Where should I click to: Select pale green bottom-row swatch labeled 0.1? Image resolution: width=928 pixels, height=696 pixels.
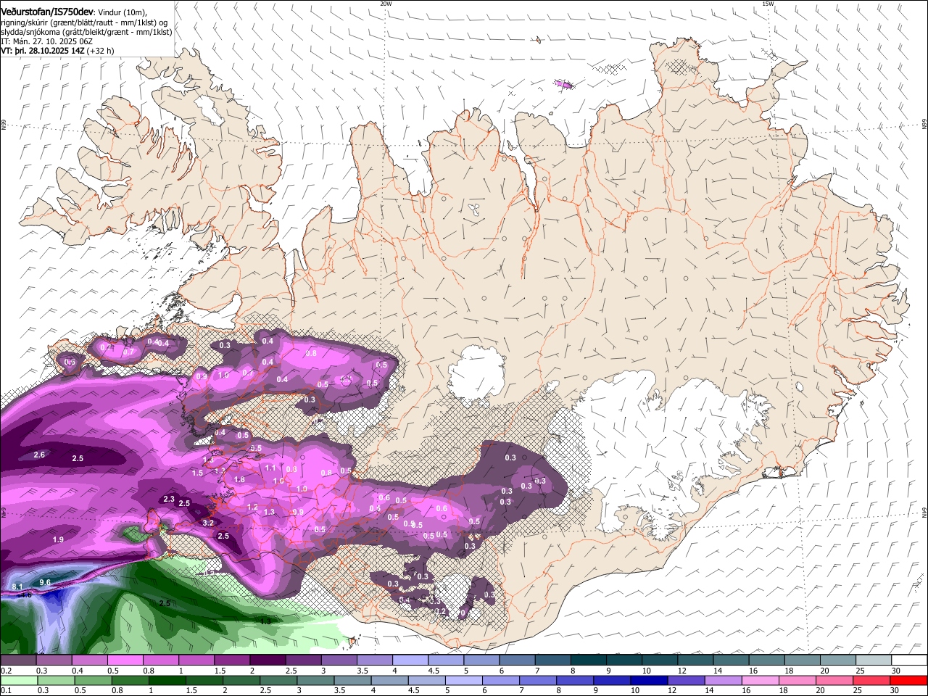click(x=18, y=680)
